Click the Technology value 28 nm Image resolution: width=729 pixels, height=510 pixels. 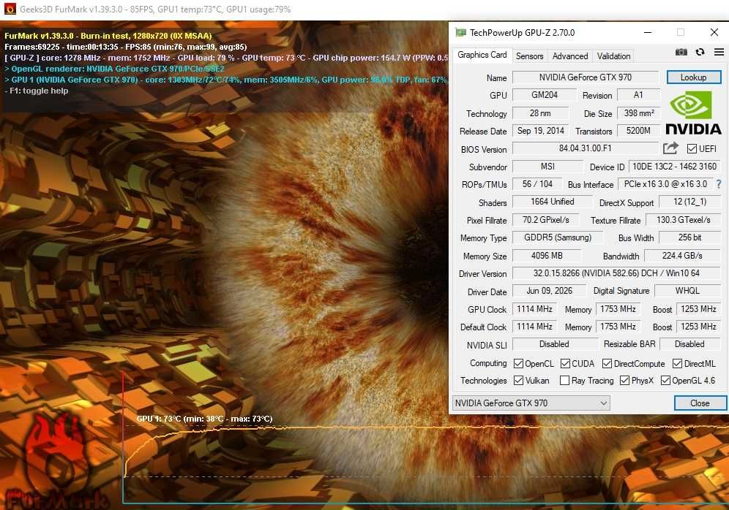pos(540,113)
